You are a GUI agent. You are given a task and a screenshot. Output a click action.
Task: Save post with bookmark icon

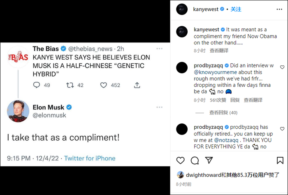pos(280,160)
